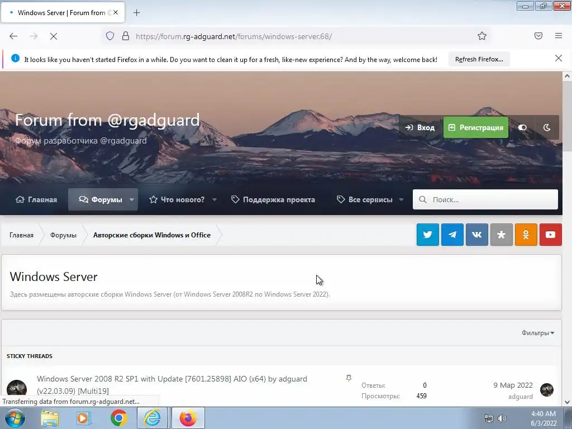This screenshot has width=572, height=429.
Task: Toggle the page width switch
Action: click(x=522, y=127)
